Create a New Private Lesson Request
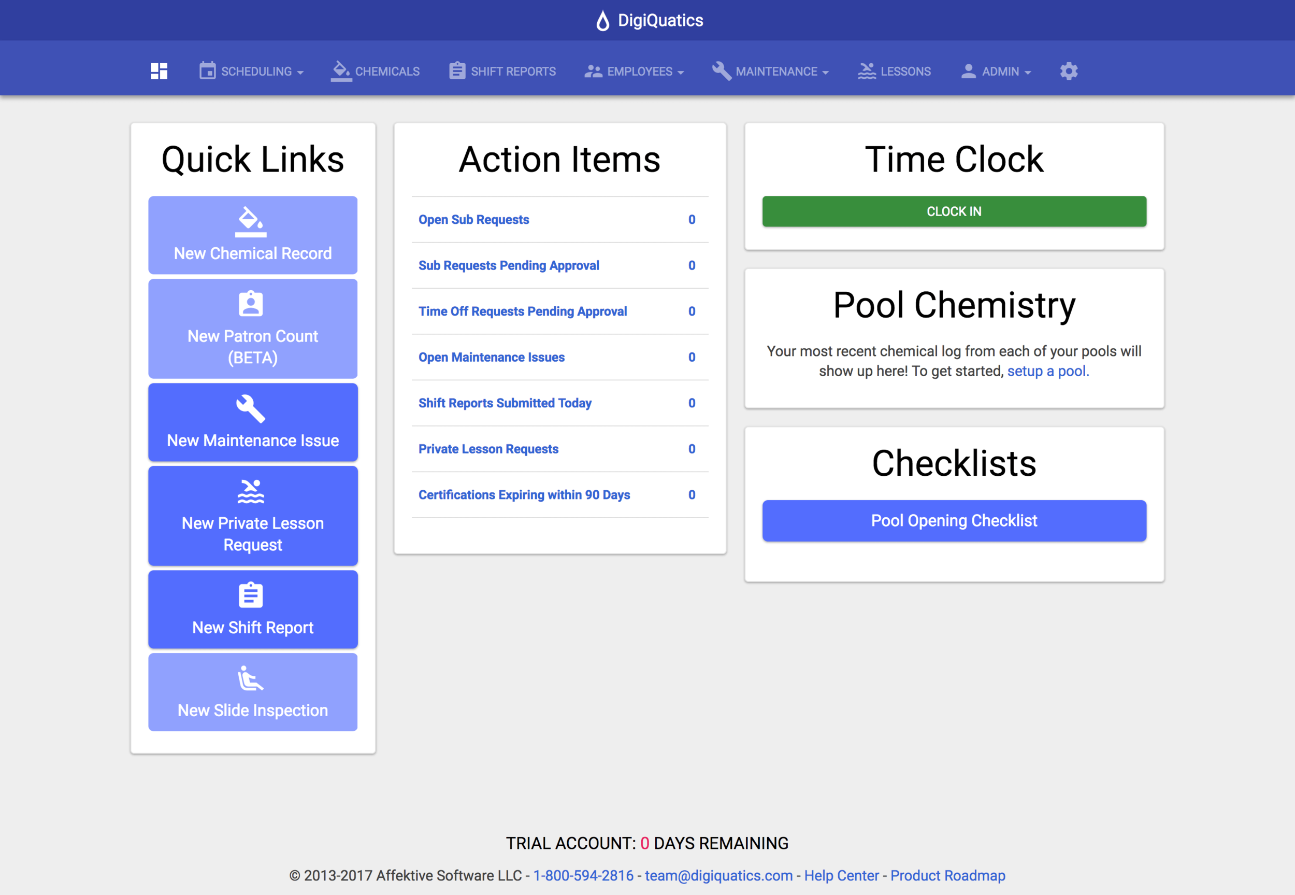This screenshot has height=895, width=1295. (253, 516)
